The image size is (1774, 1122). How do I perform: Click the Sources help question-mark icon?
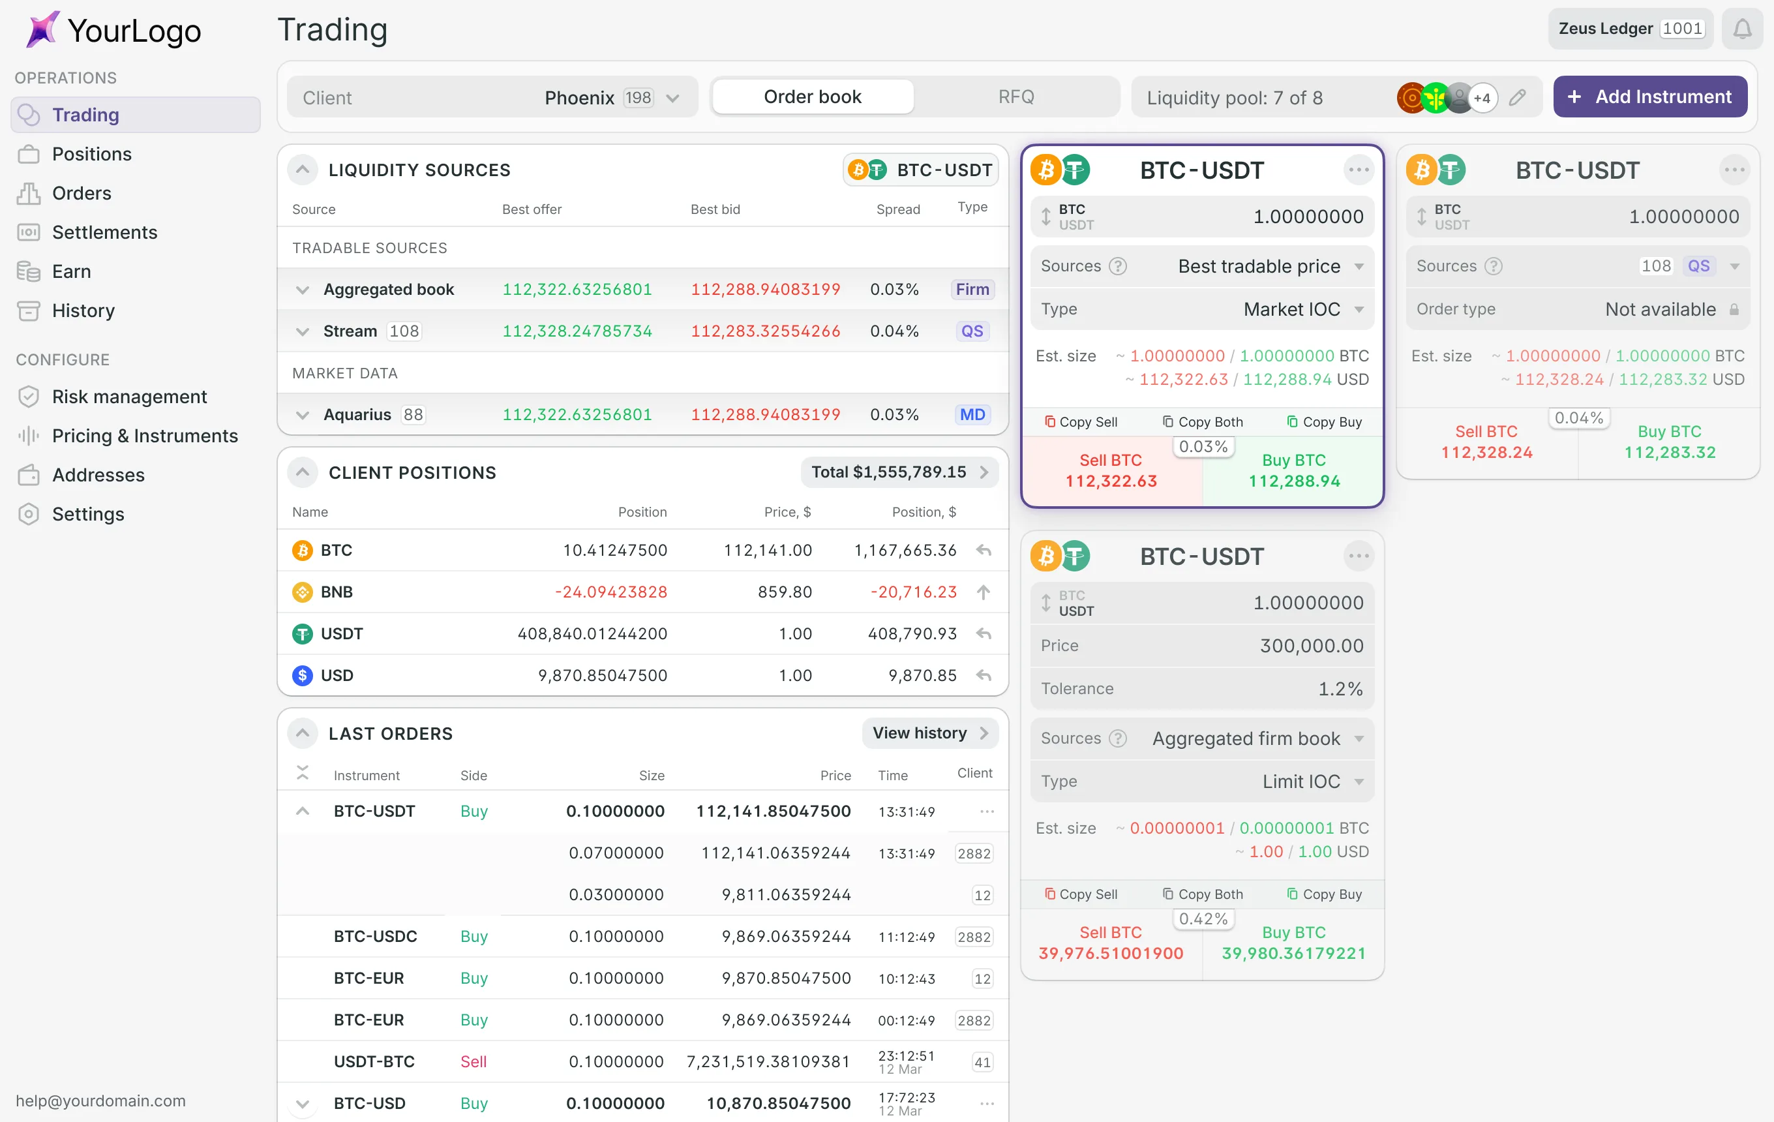[1118, 266]
